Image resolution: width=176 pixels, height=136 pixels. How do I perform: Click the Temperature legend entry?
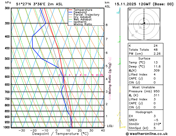pos(80,10)
